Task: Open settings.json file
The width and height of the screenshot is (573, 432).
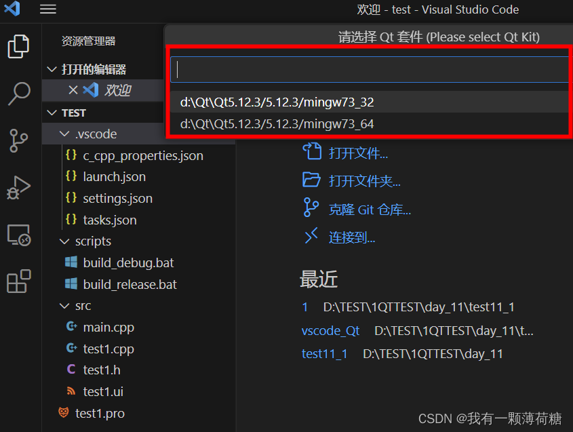Action: pos(118,199)
